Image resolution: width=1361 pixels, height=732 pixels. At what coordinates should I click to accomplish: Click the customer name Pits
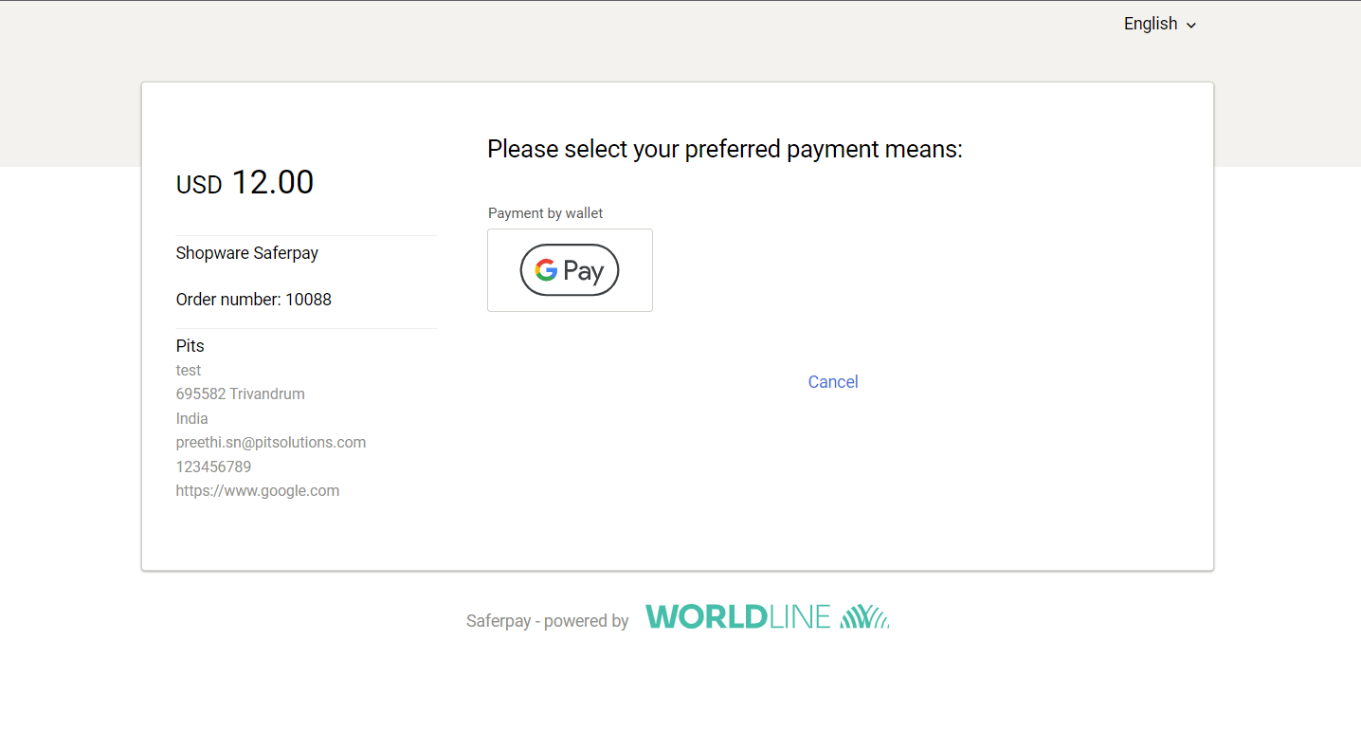coord(191,346)
